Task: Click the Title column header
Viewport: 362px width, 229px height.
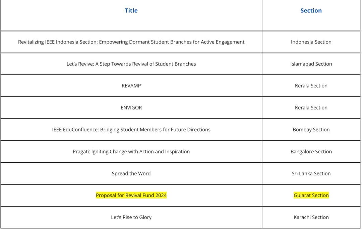Action: pyautogui.click(x=131, y=11)
